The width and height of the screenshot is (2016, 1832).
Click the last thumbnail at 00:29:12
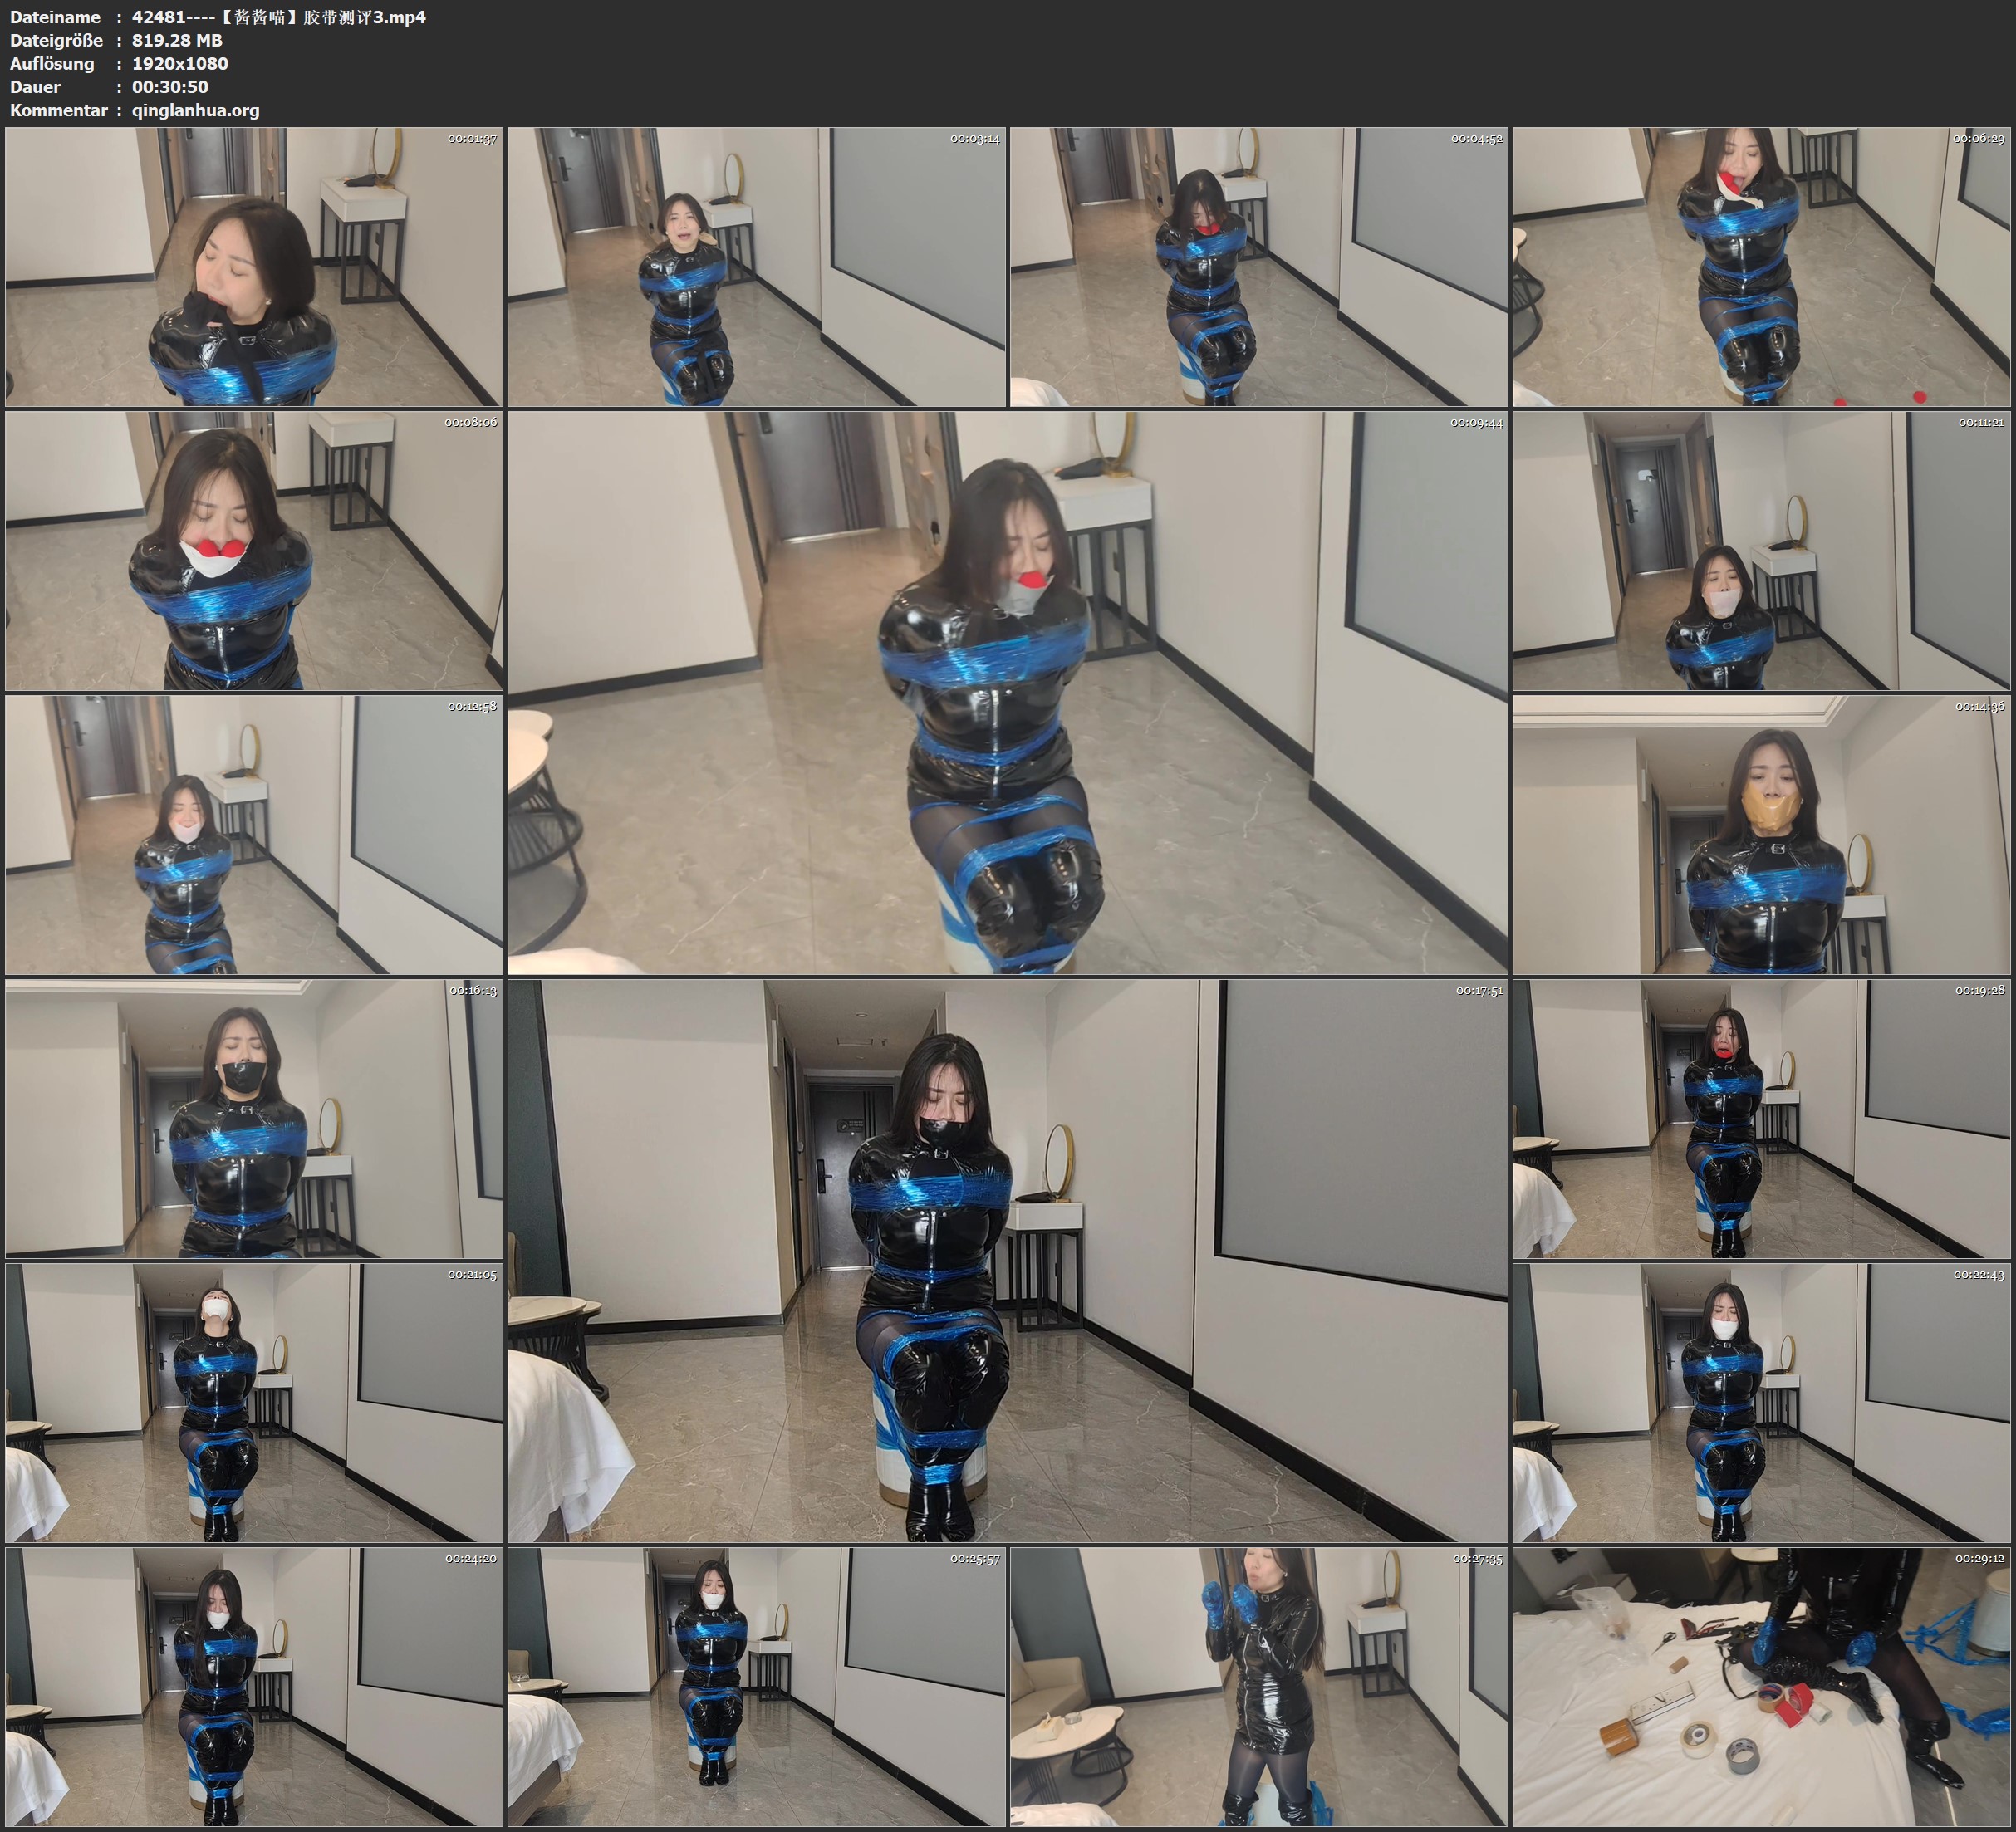(1761, 1687)
